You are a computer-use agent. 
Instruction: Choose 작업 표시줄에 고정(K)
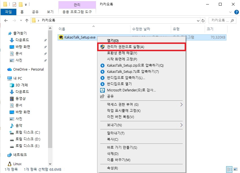click(x=141, y=111)
